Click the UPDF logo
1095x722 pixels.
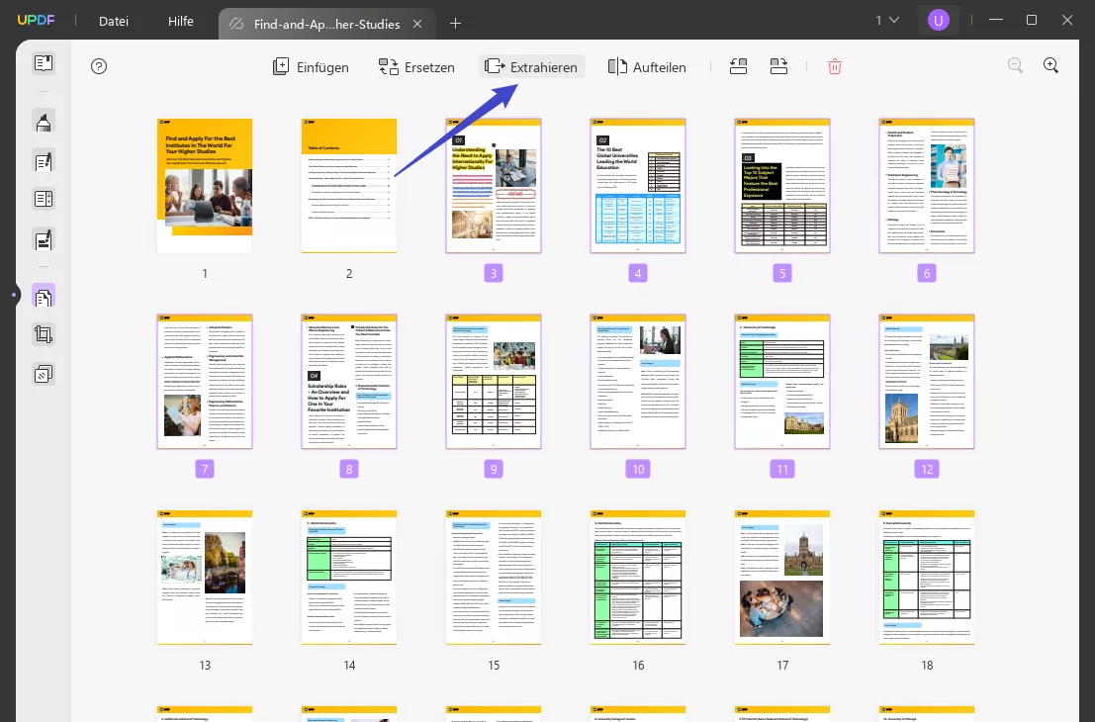click(36, 20)
